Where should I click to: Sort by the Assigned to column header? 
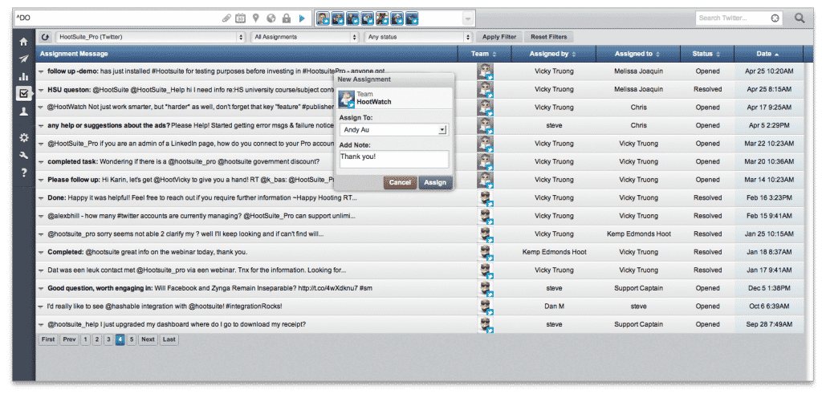coord(638,54)
